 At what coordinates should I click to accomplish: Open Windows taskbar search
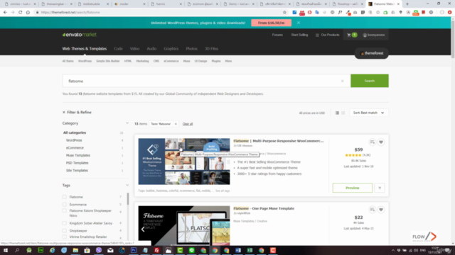pos(17,250)
